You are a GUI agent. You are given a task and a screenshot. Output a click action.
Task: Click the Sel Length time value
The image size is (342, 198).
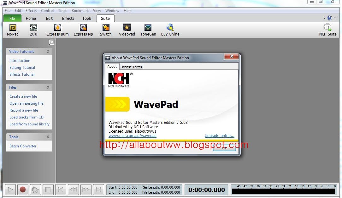[171, 187]
